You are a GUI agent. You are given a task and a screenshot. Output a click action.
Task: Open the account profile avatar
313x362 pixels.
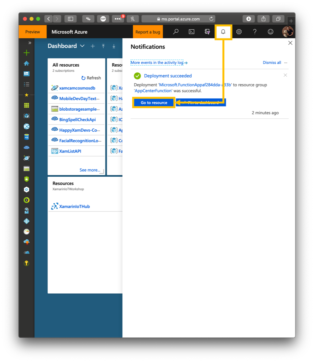pos(288,32)
